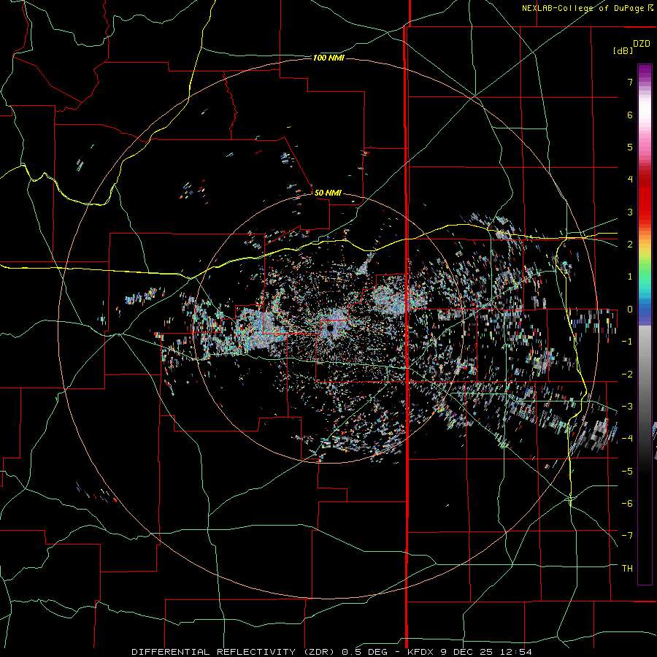The height and width of the screenshot is (657, 657).
Task: Click the 5 value on the color scale
Action: 630,147
